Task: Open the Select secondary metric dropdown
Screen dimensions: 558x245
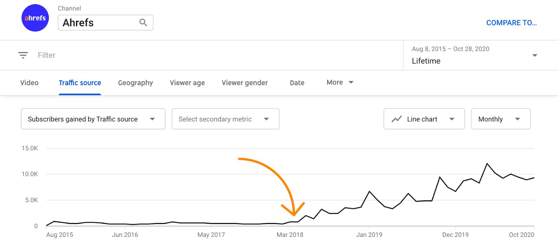Action: (225, 119)
